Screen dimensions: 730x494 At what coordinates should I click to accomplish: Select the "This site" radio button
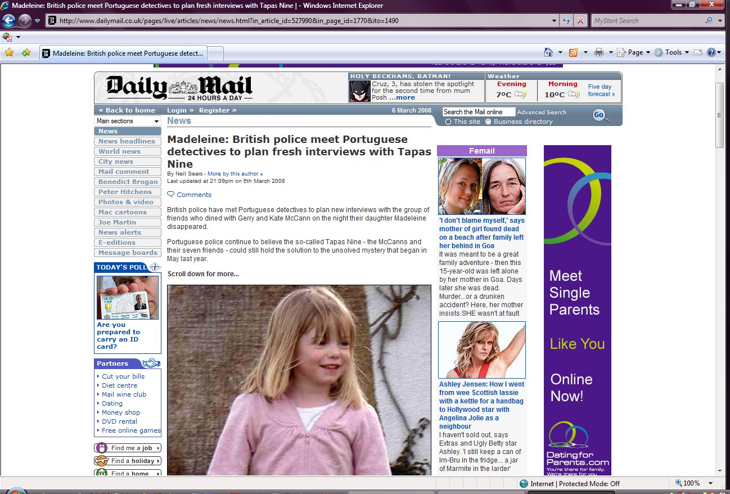[x=448, y=122]
